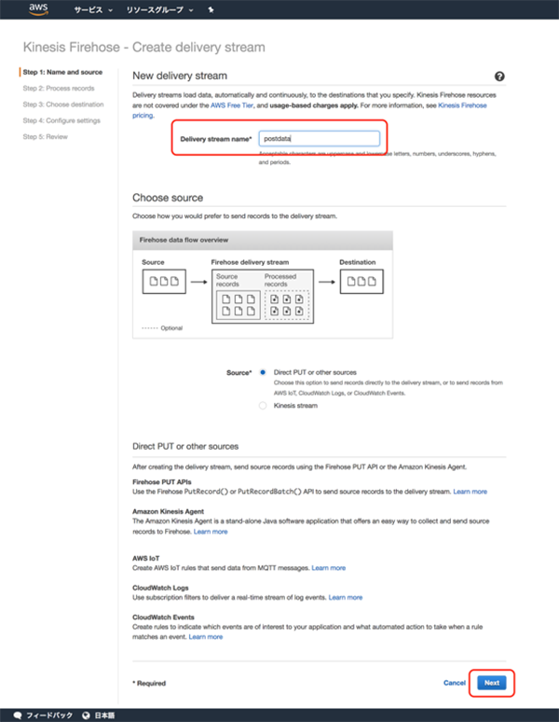Viewport: 559px width, 722px height.
Task: Go to Step 2: Process records
Action: click(58, 89)
